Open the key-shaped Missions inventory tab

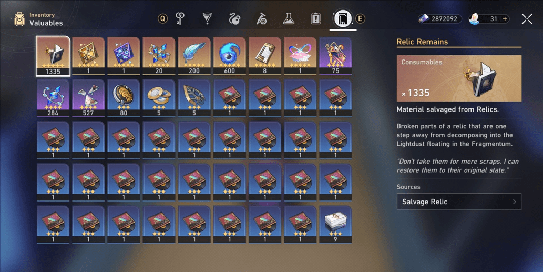click(180, 18)
